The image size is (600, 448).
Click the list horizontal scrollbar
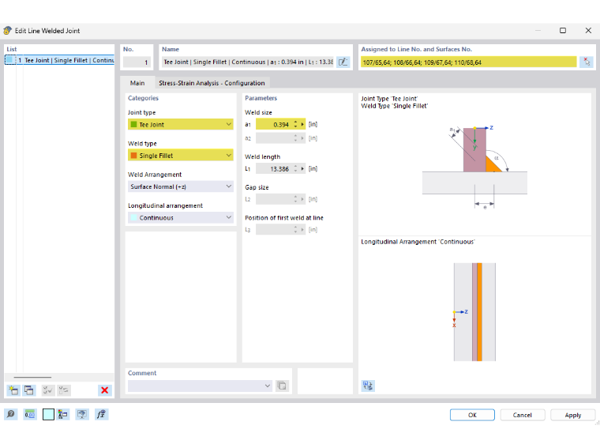[x=32, y=377]
